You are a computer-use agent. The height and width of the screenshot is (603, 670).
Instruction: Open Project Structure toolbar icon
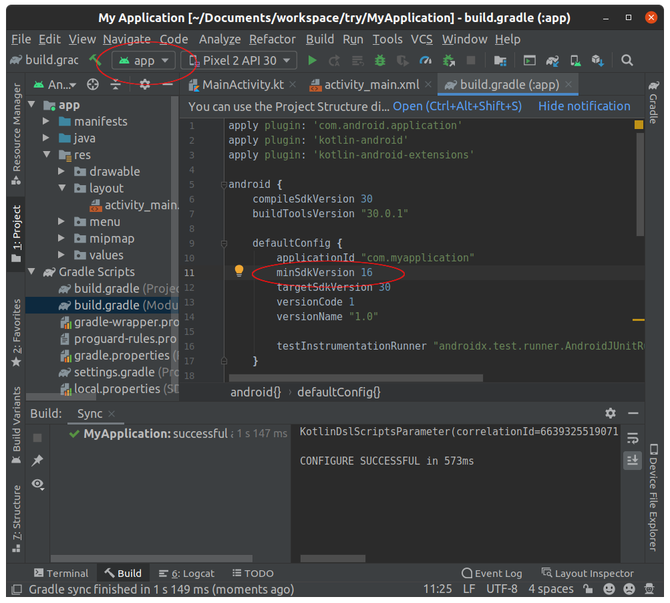[x=500, y=61]
